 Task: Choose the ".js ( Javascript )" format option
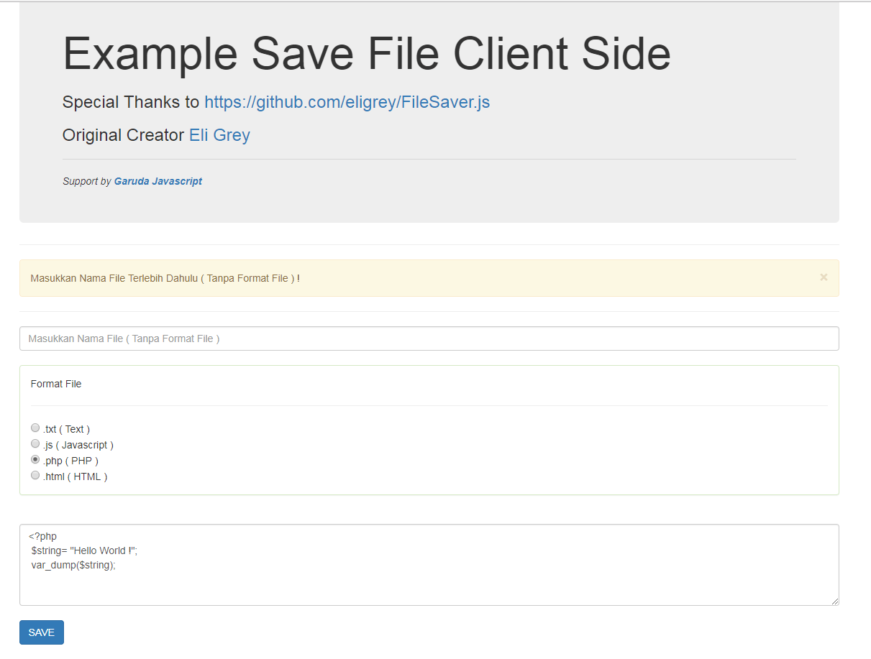[35, 443]
